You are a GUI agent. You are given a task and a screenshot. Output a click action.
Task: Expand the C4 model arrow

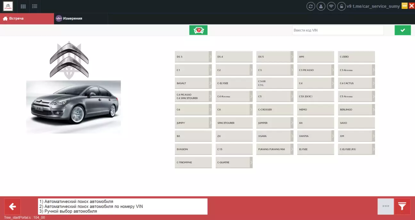point(333,83)
